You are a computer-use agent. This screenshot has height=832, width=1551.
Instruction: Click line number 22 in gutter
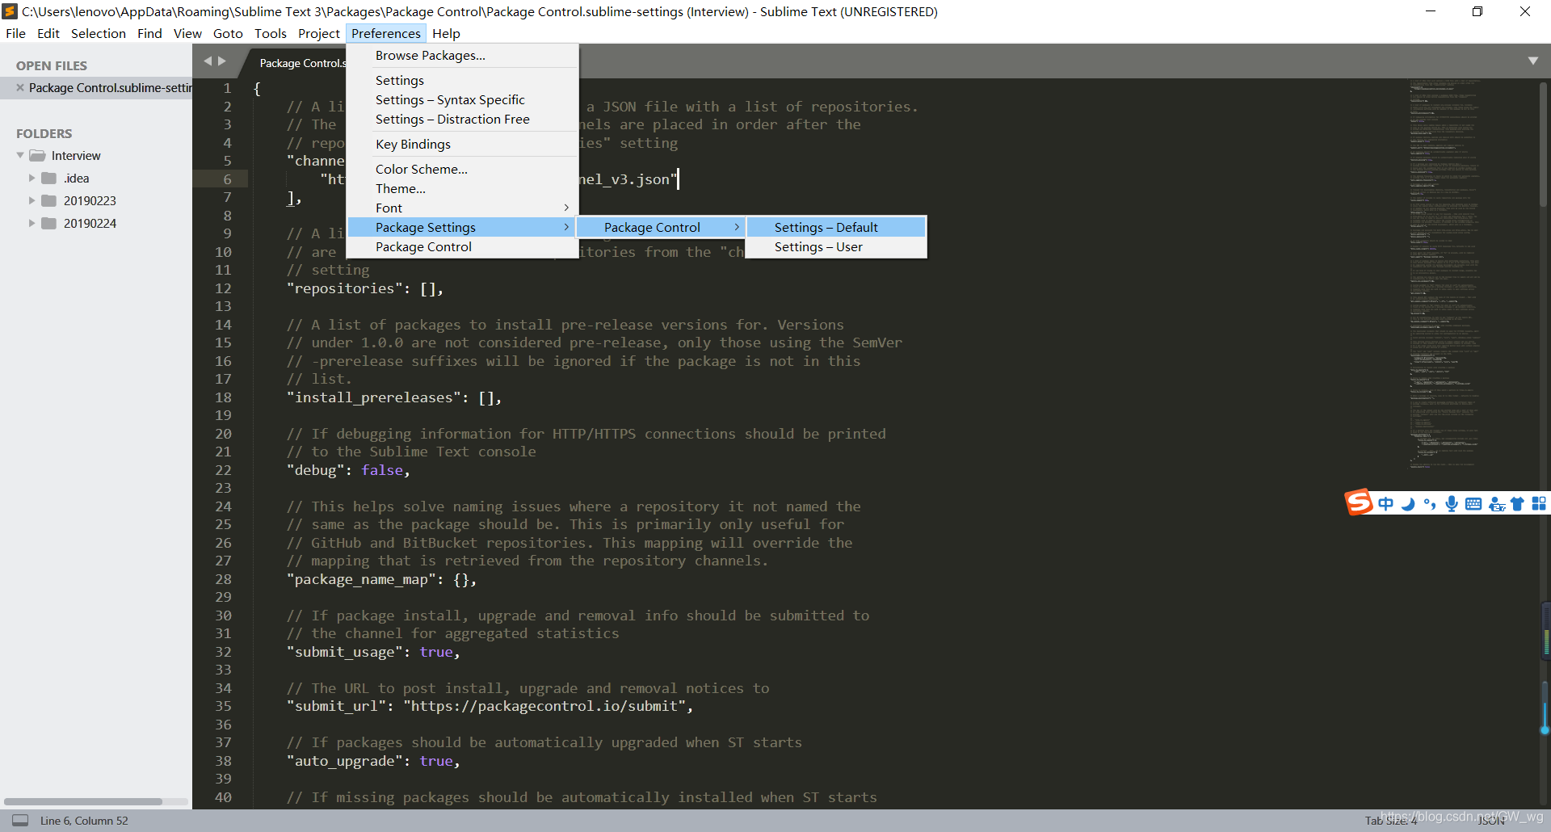223,470
